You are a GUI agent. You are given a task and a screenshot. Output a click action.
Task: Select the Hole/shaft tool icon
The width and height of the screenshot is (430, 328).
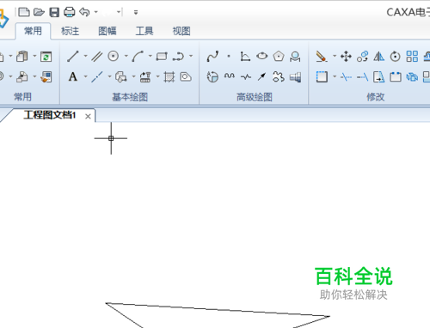pyautogui.click(x=295, y=76)
